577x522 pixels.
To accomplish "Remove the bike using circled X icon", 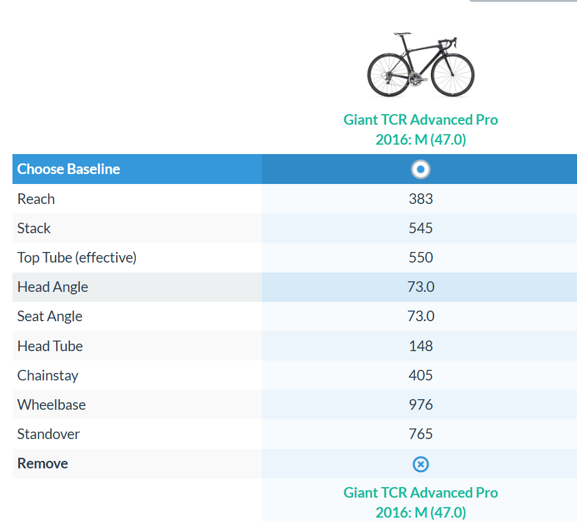I will pos(421,464).
